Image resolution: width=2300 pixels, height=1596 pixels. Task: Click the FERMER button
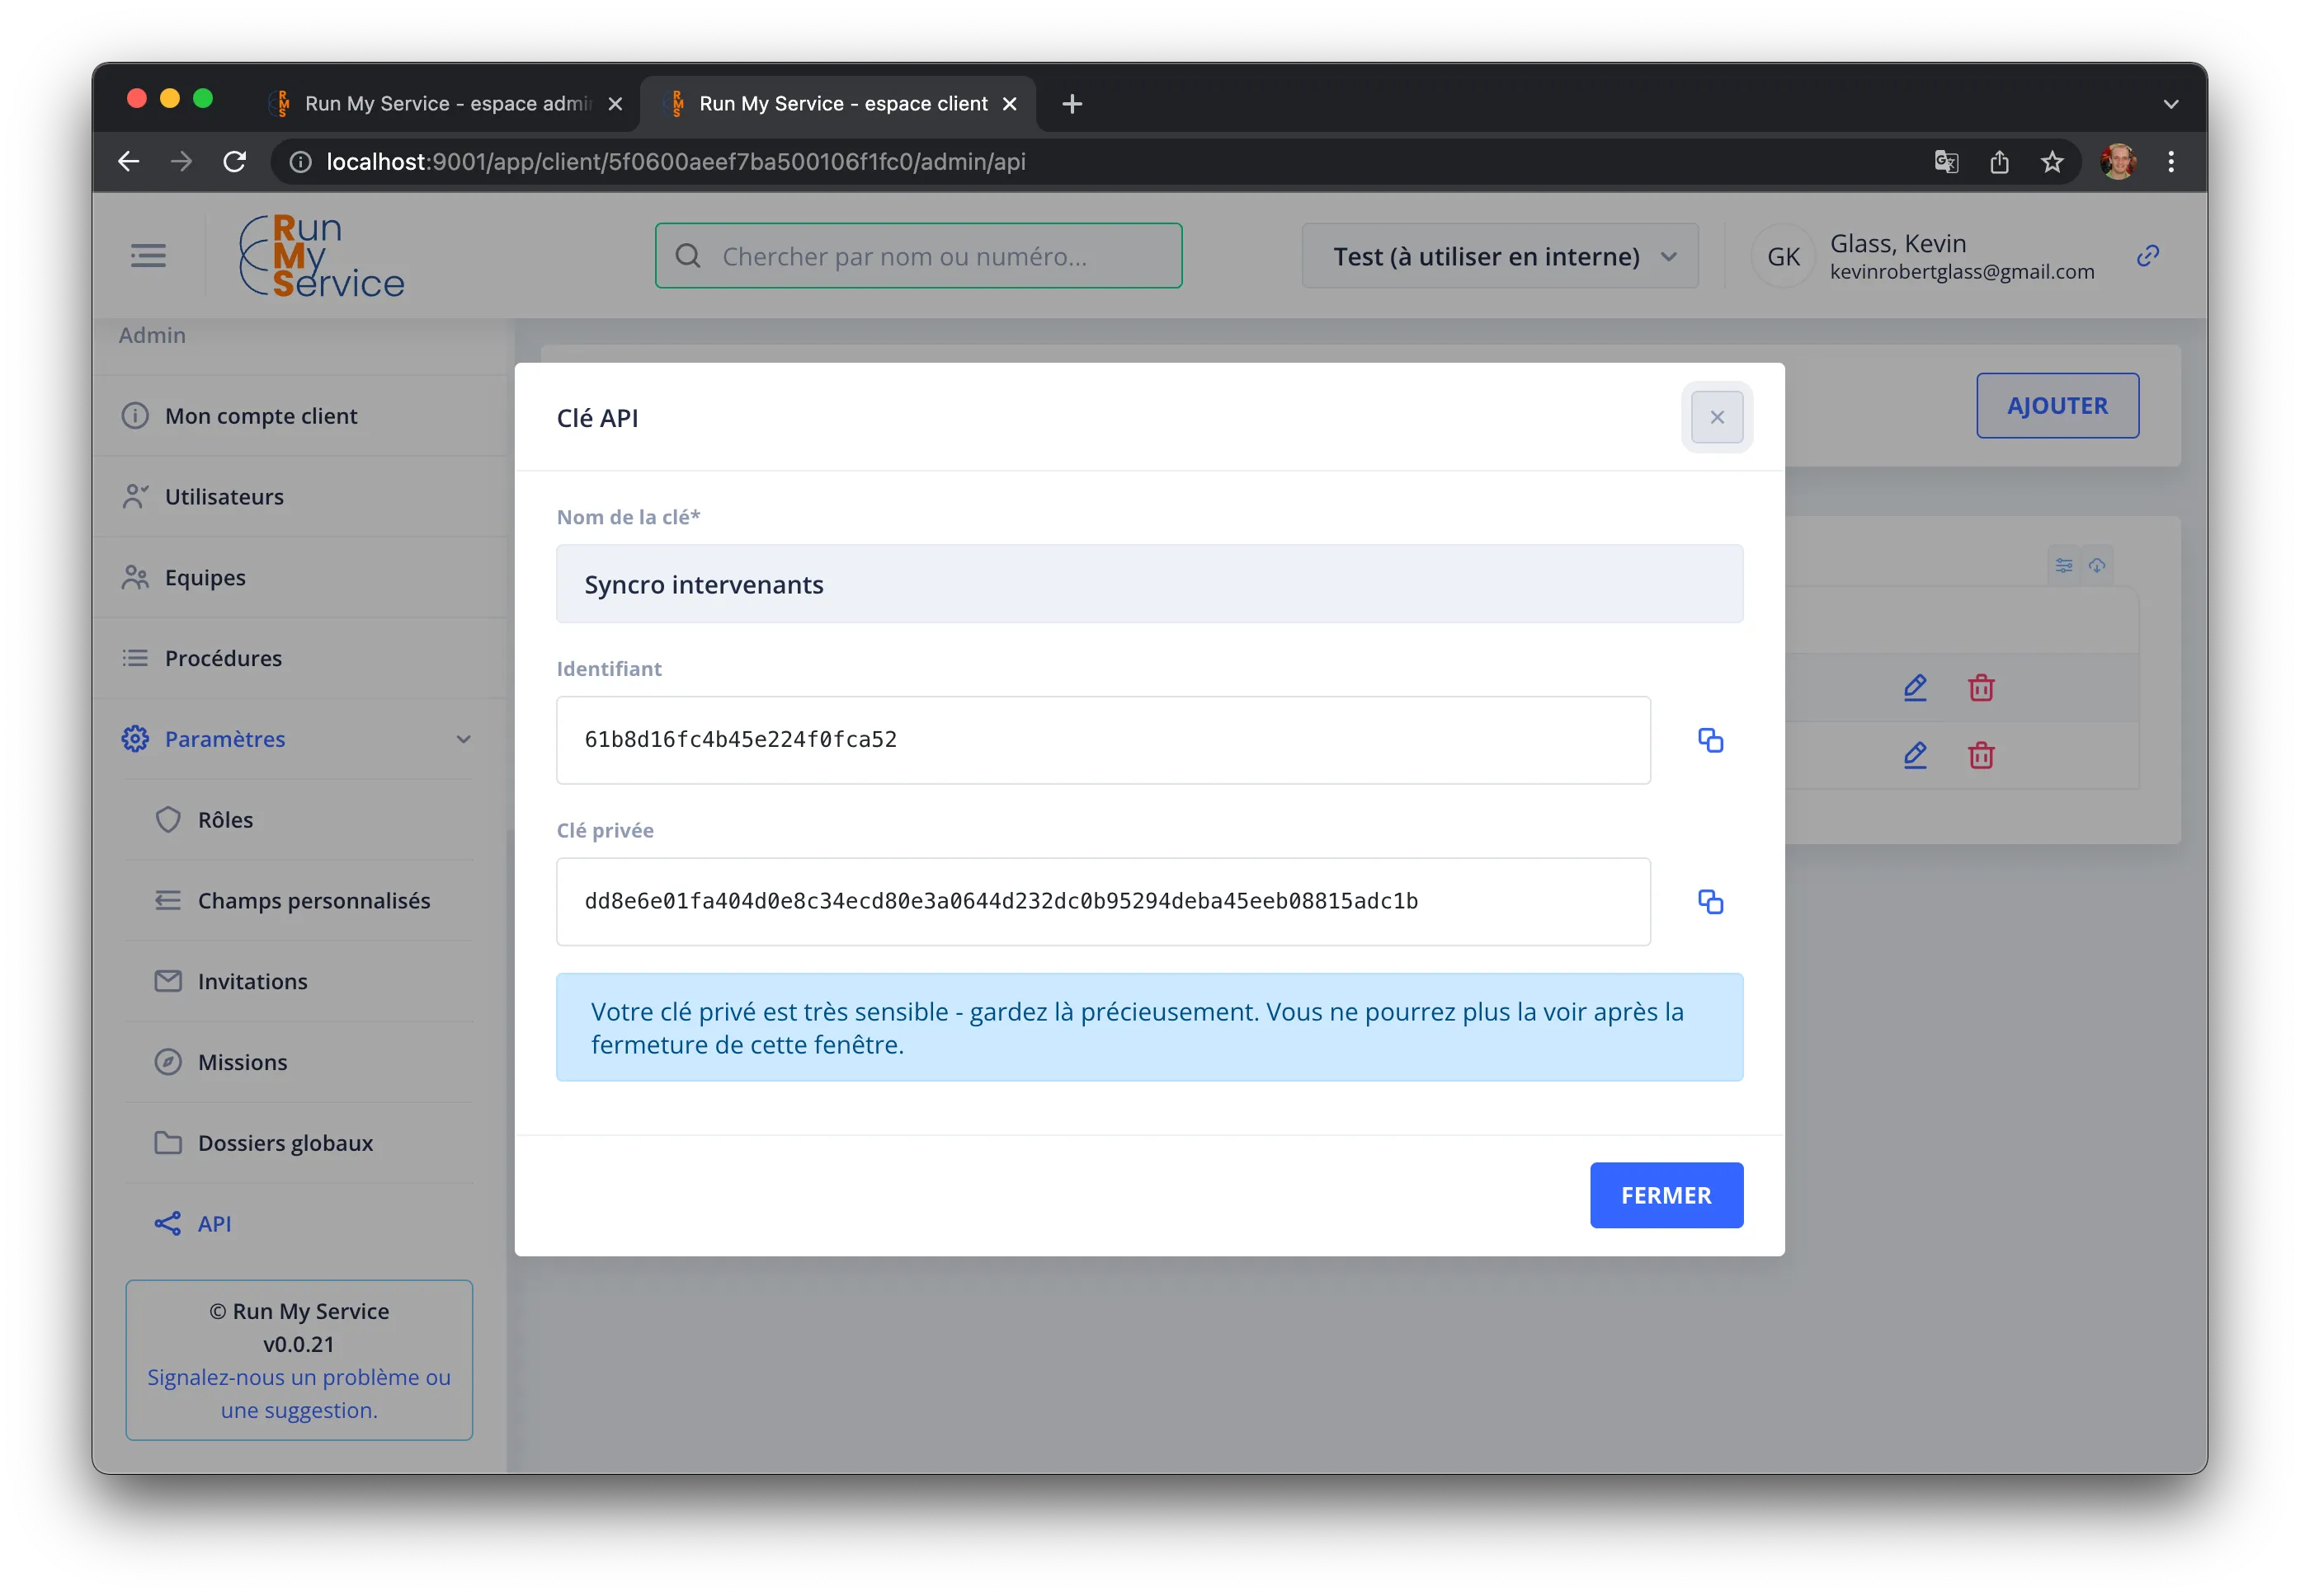point(1666,1195)
